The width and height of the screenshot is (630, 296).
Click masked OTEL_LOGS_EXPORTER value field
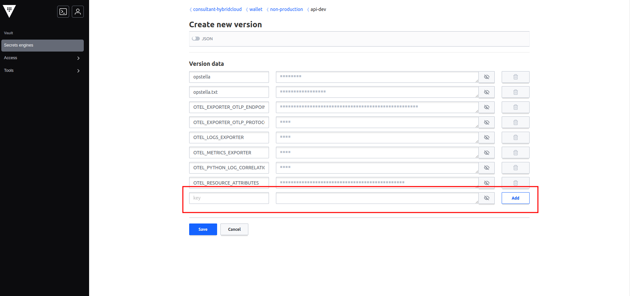377,137
